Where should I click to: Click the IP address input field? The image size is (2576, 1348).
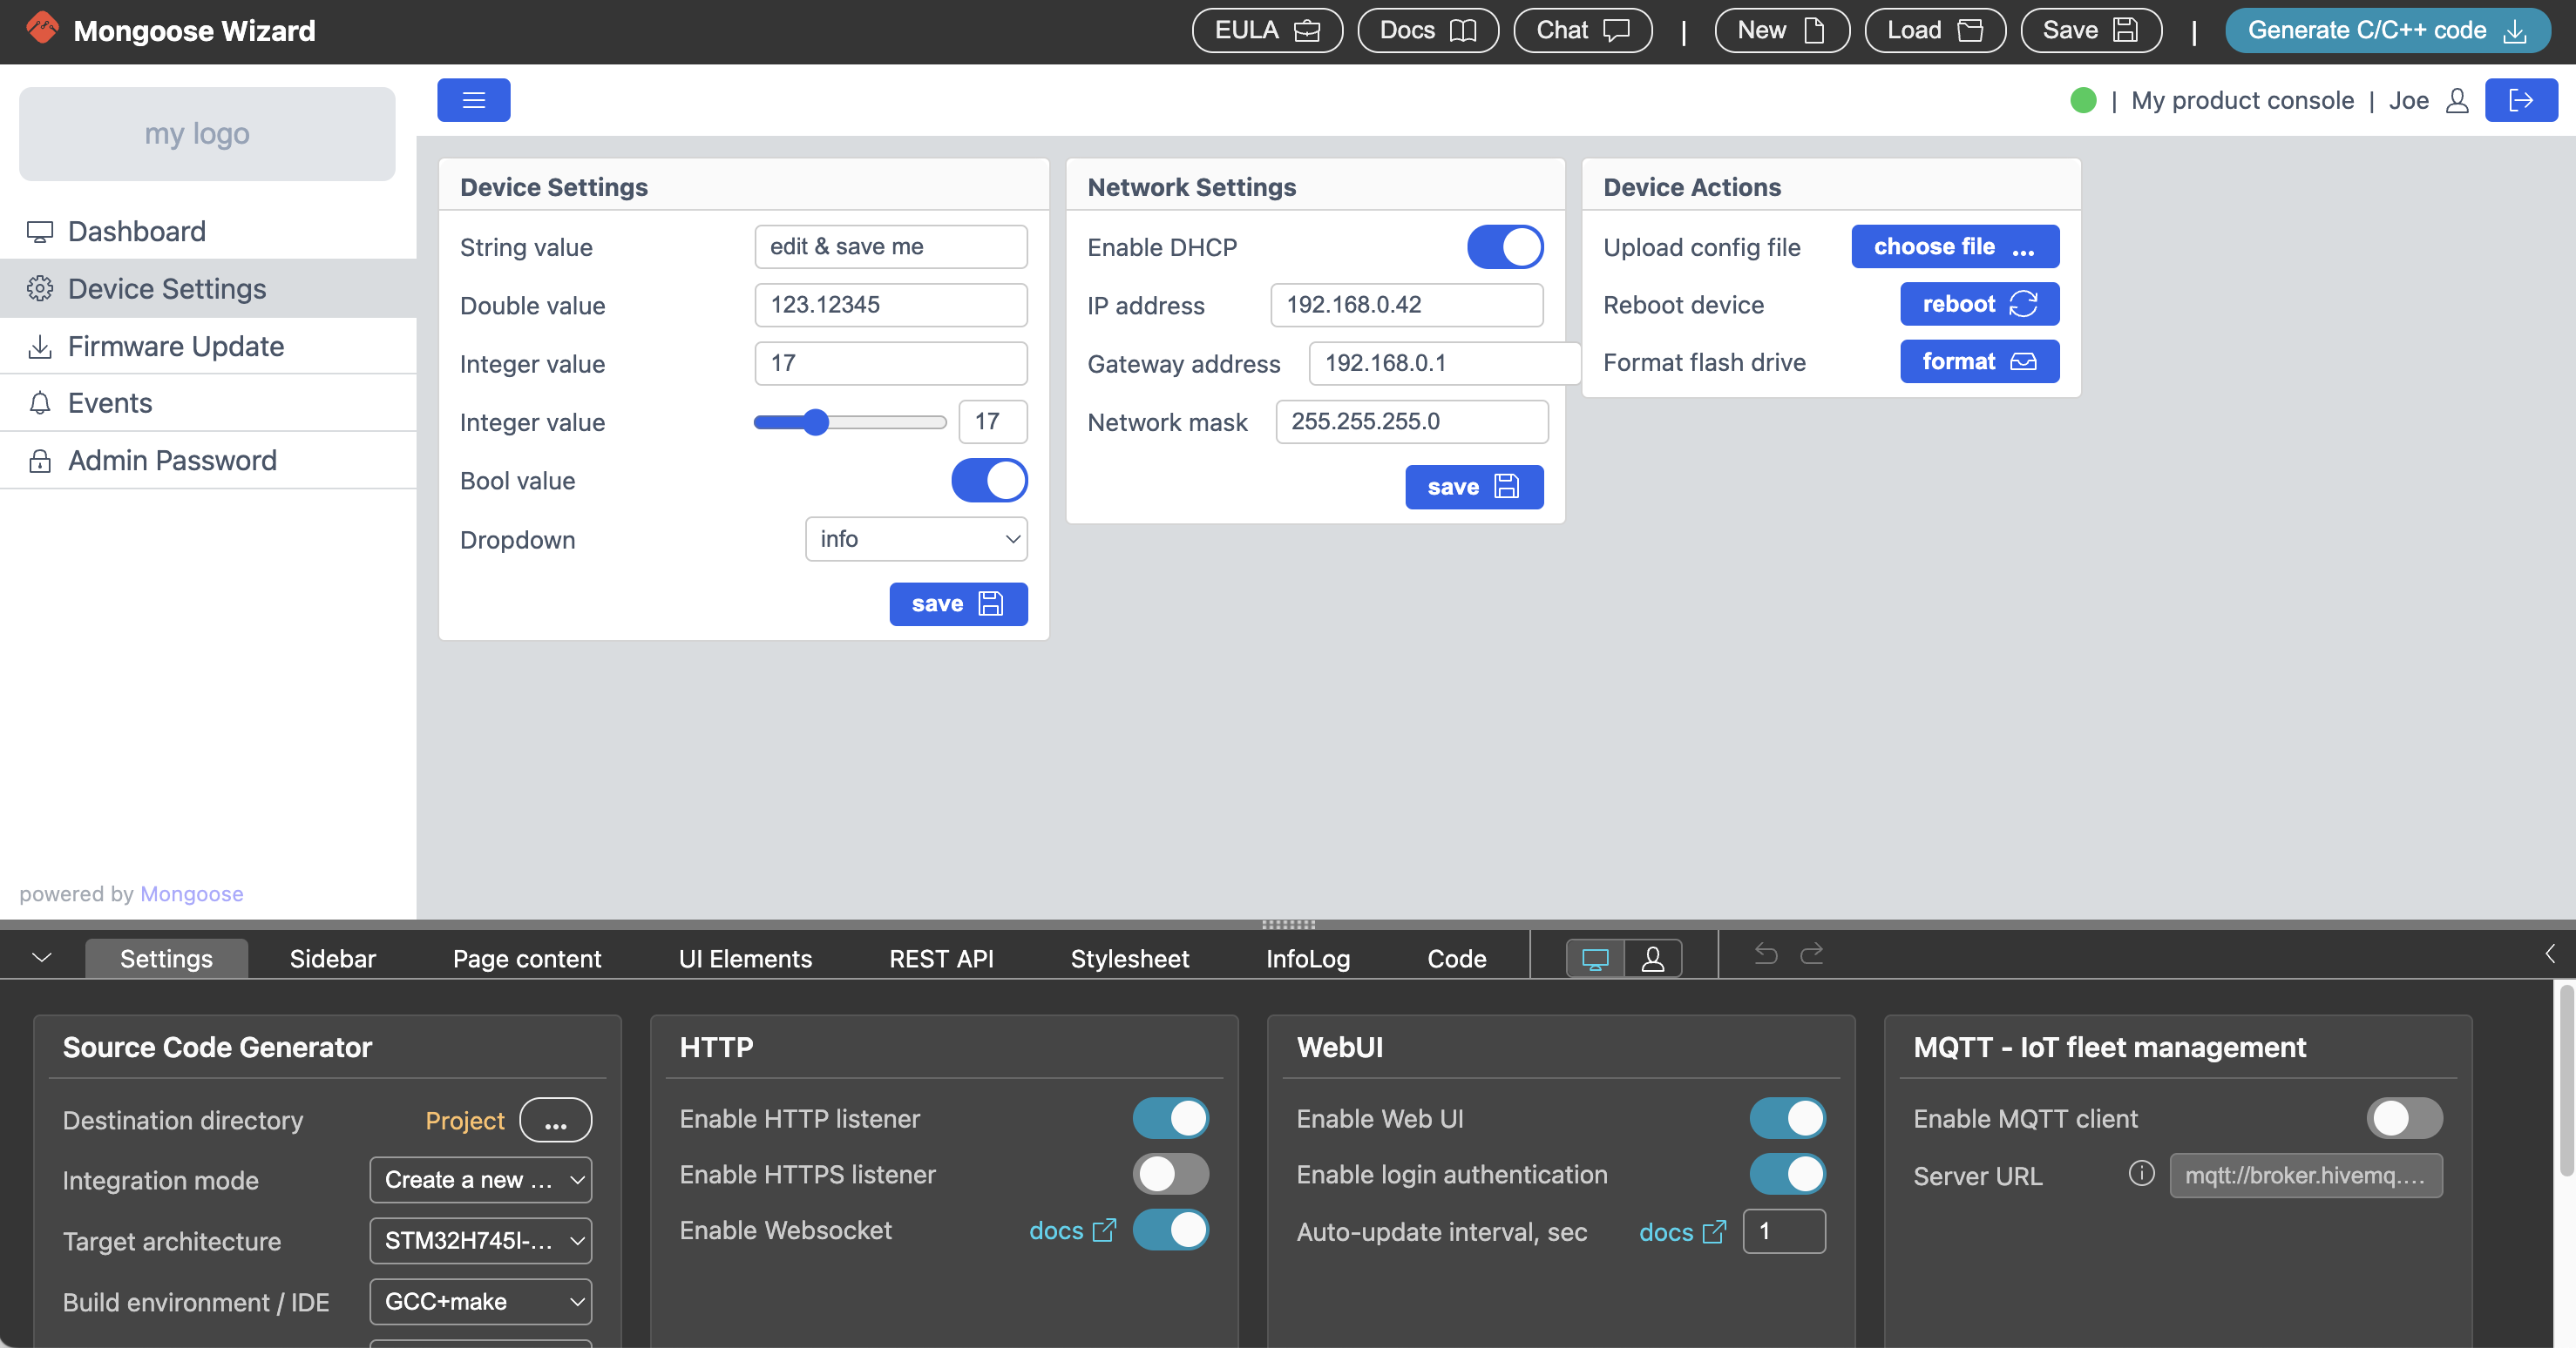(1406, 305)
